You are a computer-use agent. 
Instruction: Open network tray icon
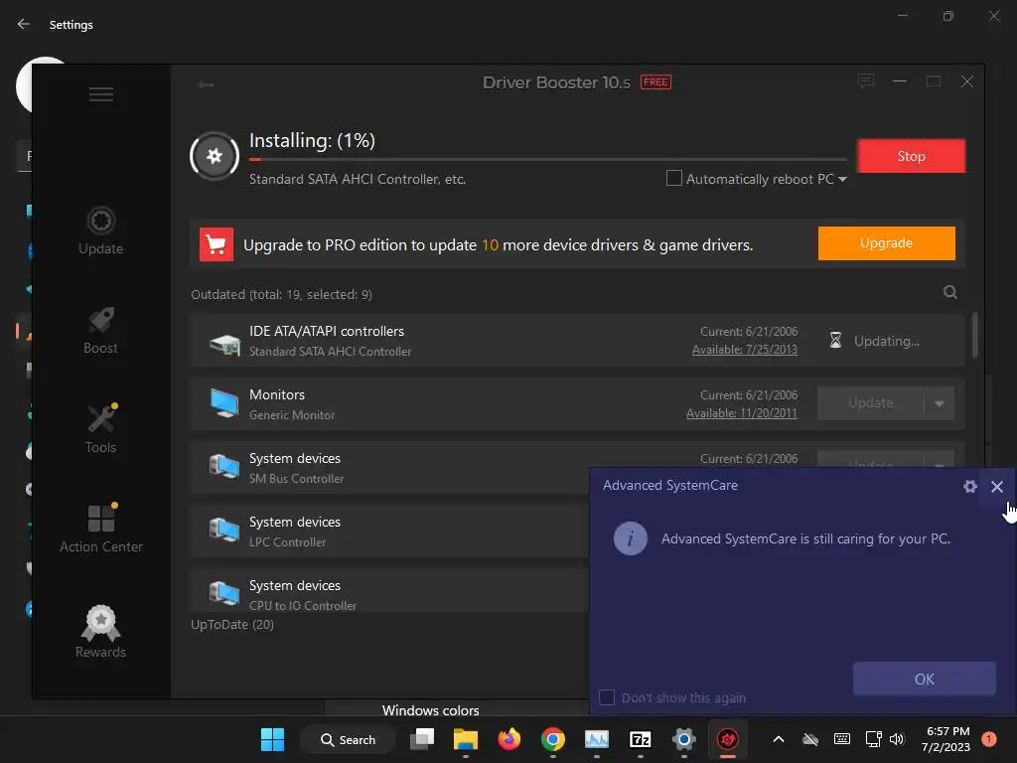tap(873, 739)
